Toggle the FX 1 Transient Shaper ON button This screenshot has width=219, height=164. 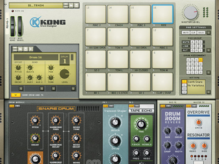tap(105, 106)
